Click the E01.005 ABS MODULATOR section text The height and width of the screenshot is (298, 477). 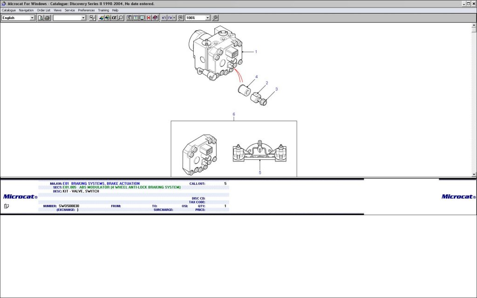click(122, 187)
